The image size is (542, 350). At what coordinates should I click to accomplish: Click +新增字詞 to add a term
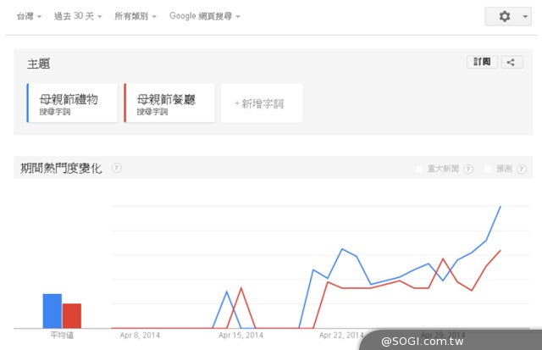pyautogui.click(x=262, y=103)
